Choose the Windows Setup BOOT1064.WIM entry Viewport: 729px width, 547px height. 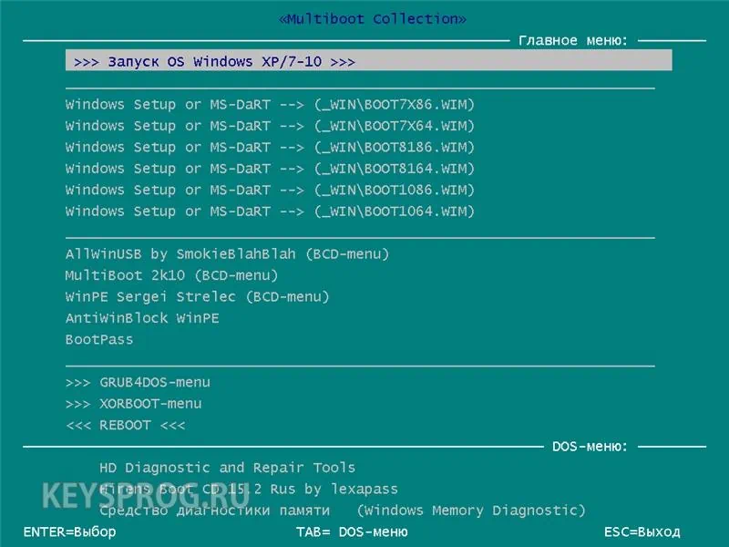pos(270,212)
